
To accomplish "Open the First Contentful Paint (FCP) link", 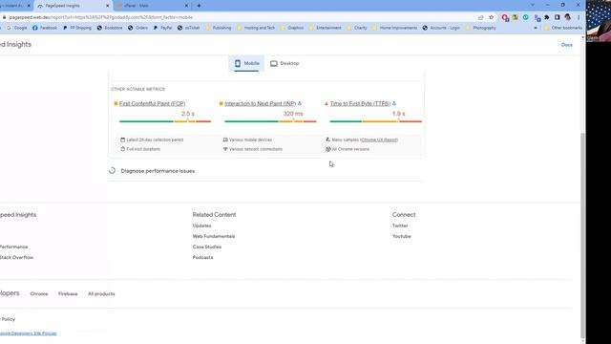I will [153, 104].
